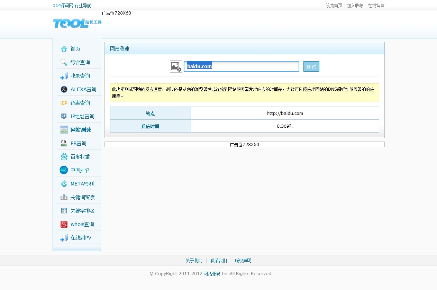The height and width of the screenshot is (290, 437).
Task: Click the monitor icon beside IP地址查询
Action: [64, 116]
